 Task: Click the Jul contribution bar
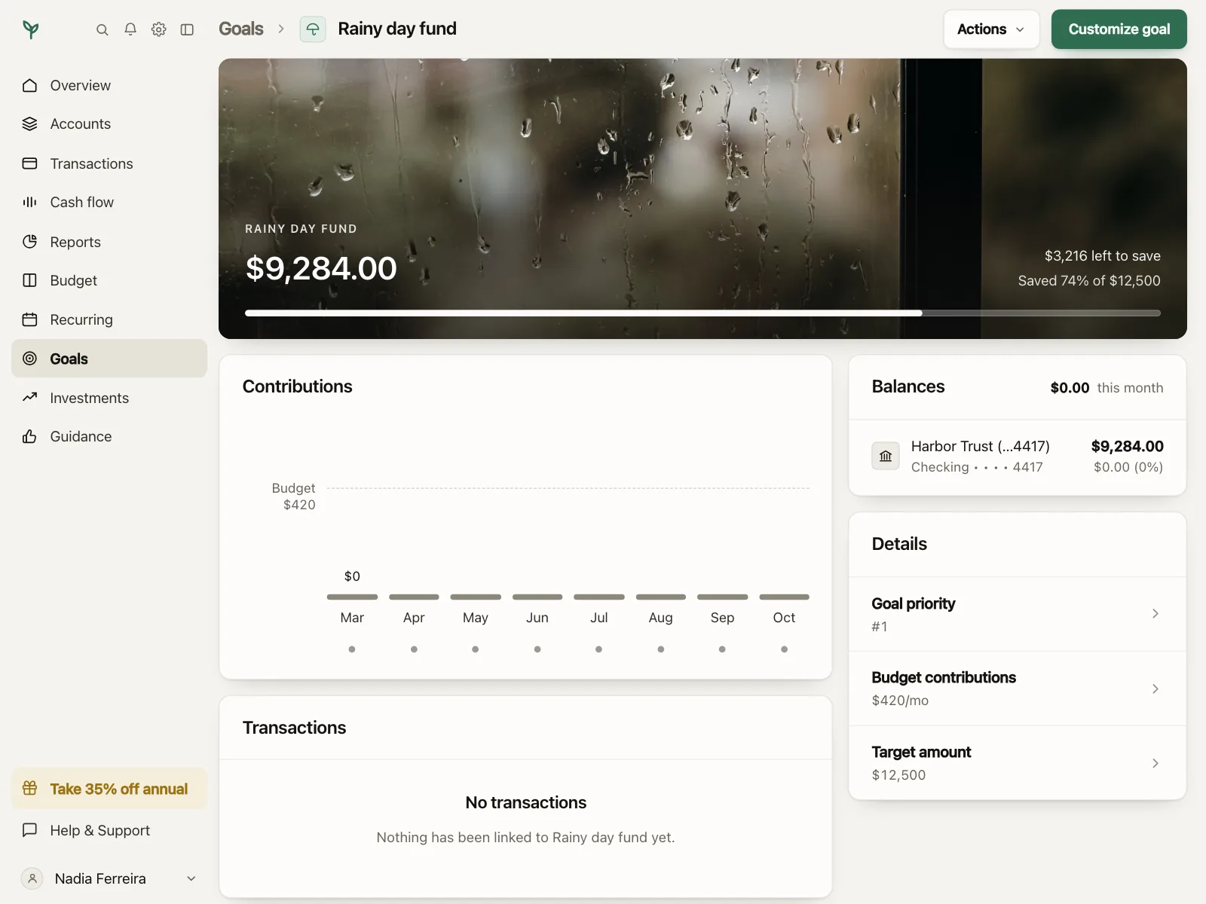pos(599,597)
